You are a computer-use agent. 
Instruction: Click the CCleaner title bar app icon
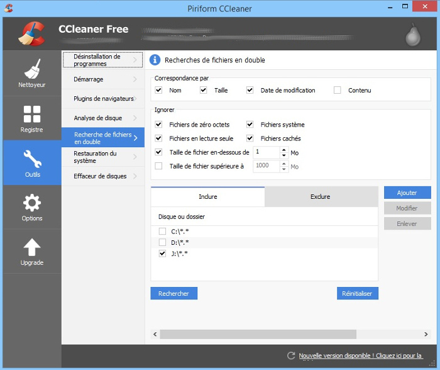(8, 8)
